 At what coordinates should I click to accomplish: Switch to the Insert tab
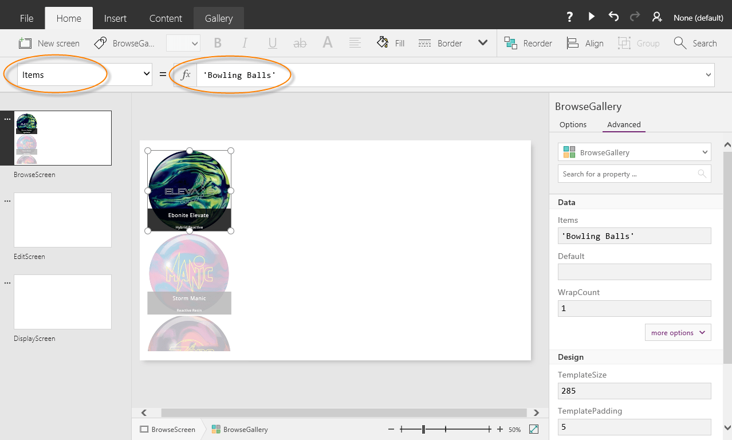(x=115, y=18)
